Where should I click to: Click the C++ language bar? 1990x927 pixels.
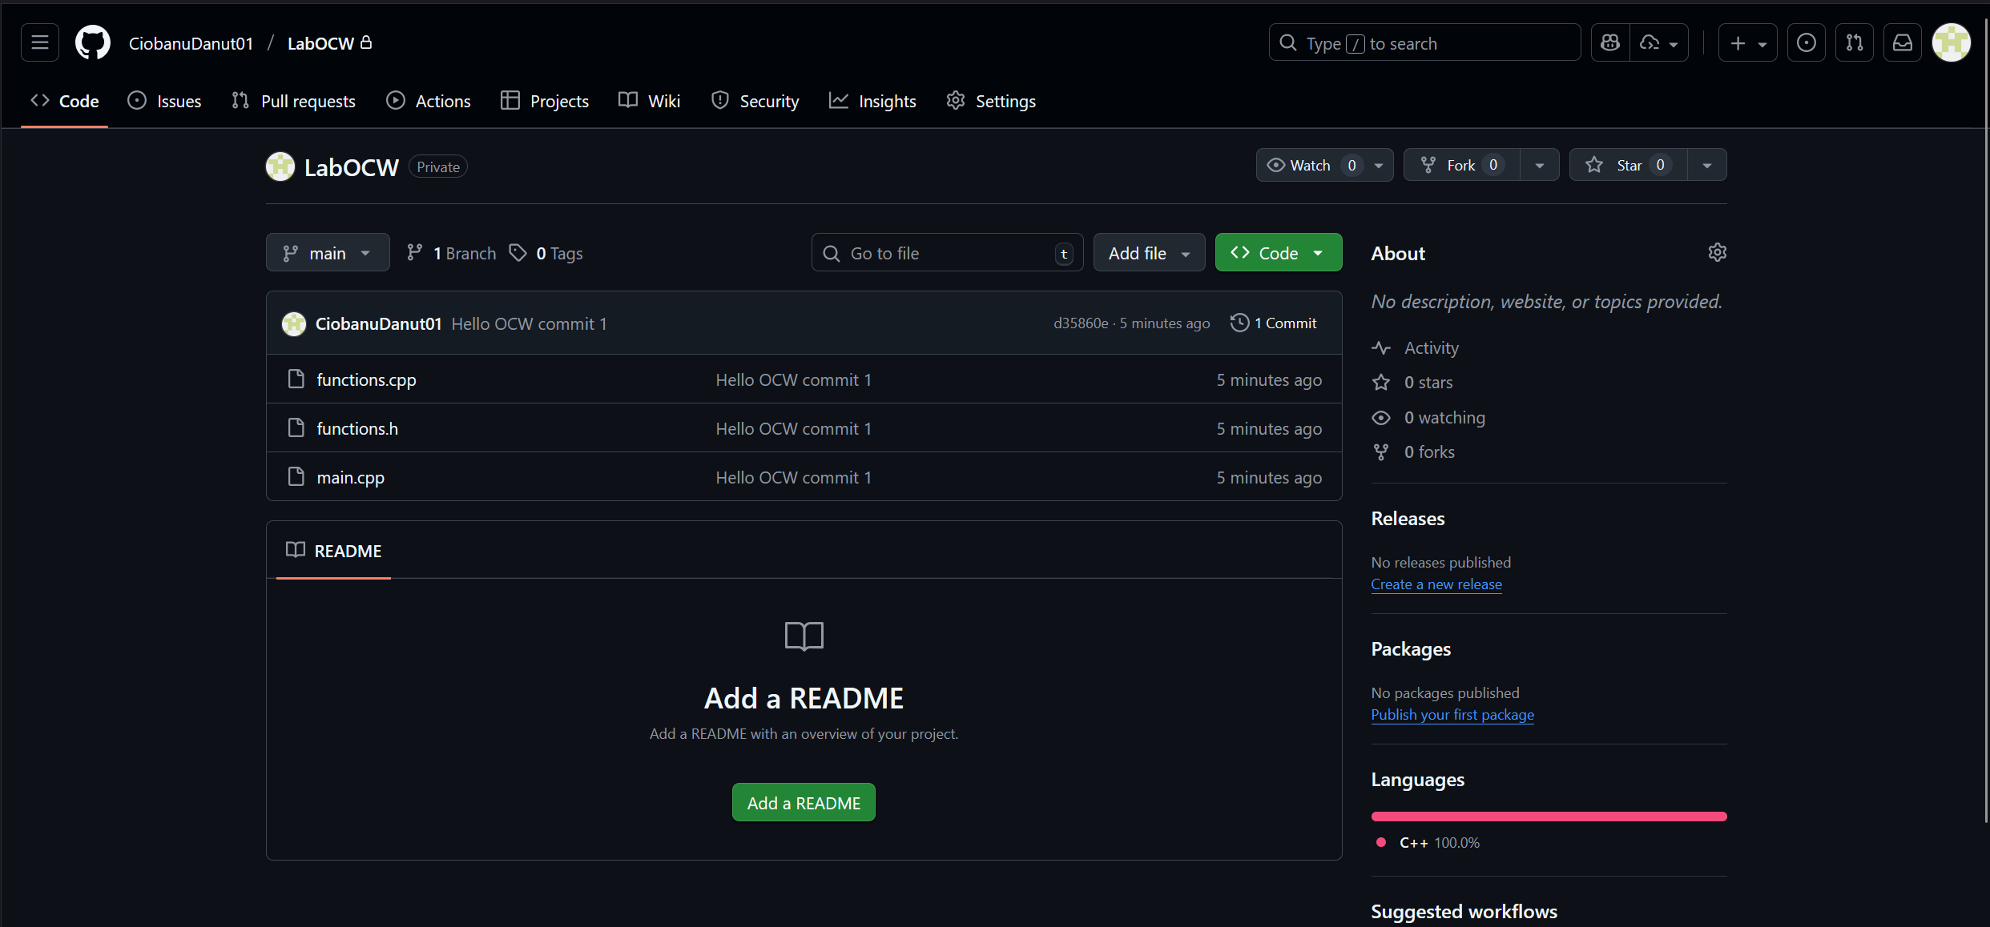point(1548,817)
